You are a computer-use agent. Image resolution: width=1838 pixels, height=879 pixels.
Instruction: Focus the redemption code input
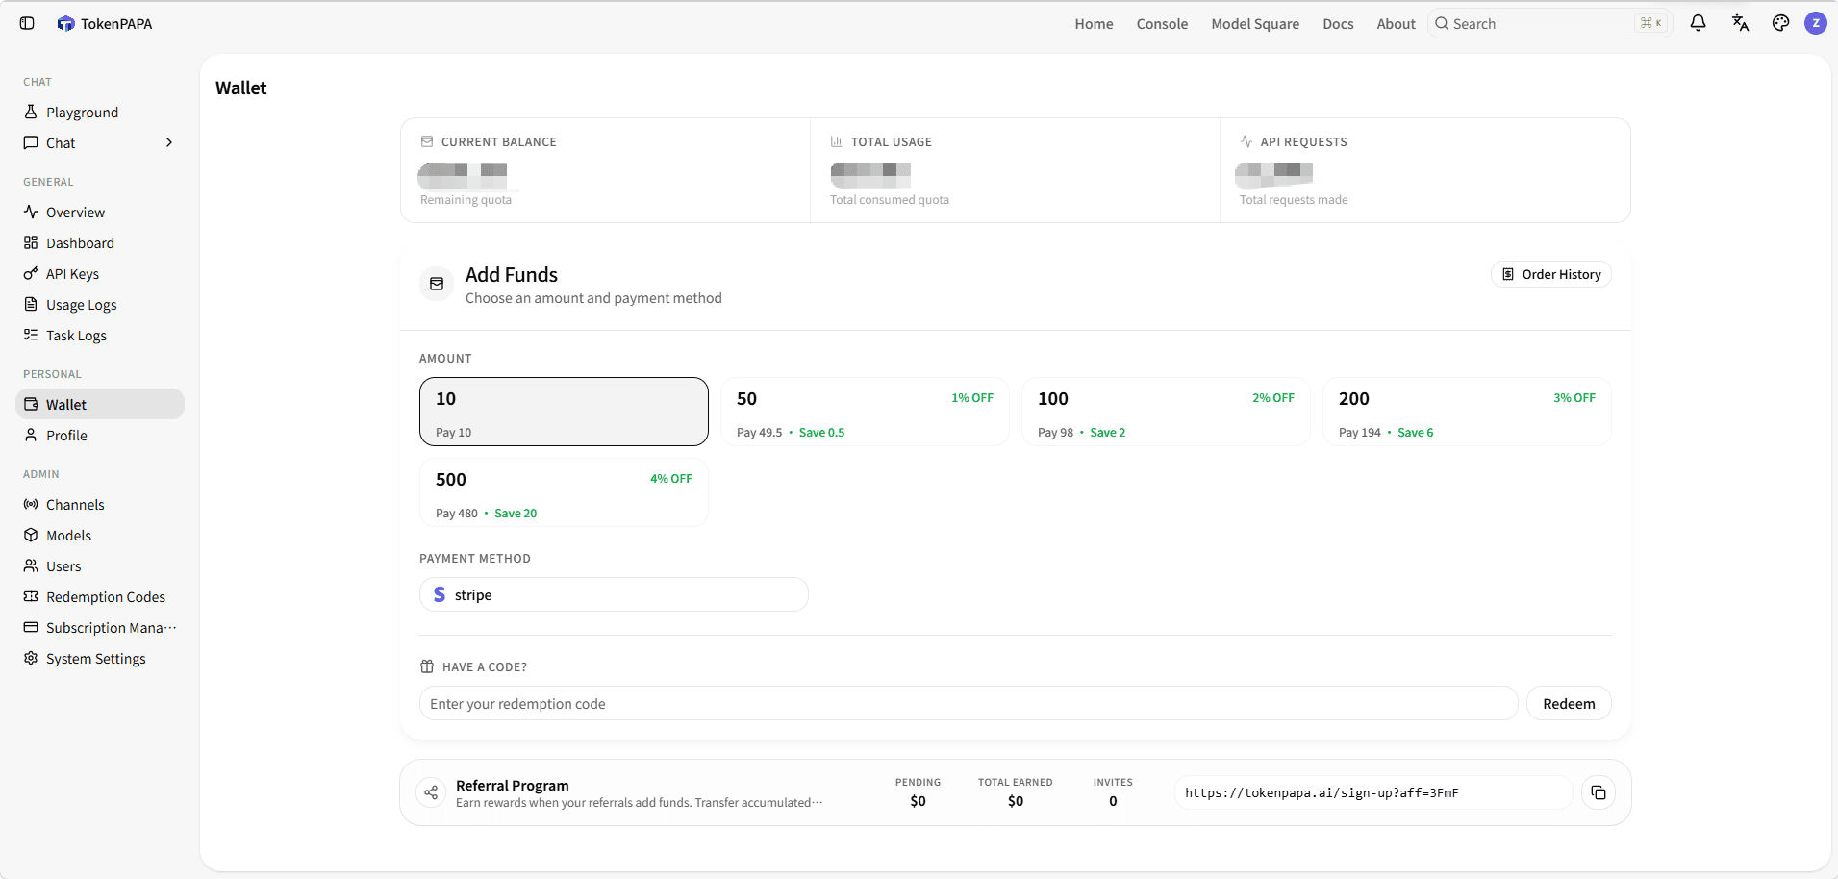[969, 703]
